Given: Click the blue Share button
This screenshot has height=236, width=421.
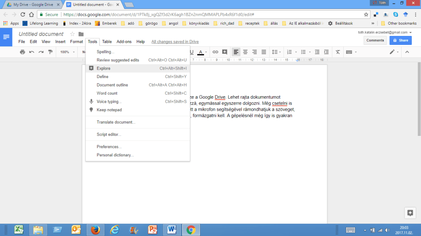Looking at the screenshot, I should click(400, 40).
